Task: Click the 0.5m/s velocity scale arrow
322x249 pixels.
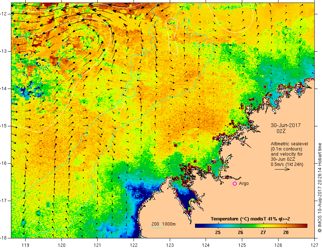Action: click(282, 170)
